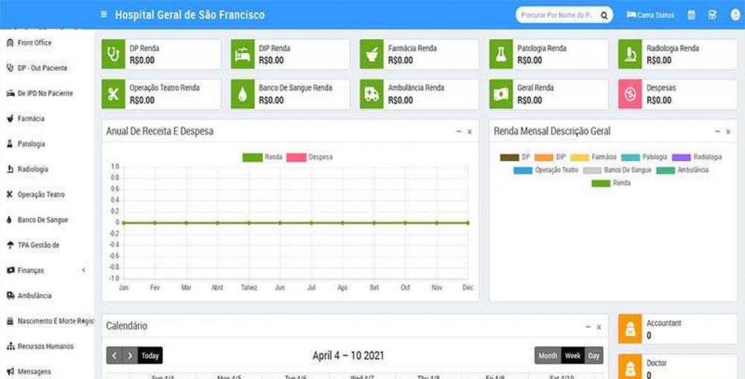Toggle the brown DP legend swatch

pyautogui.click(x=510, y=157)
